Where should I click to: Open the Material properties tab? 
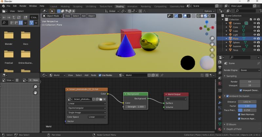click(220, 129)
